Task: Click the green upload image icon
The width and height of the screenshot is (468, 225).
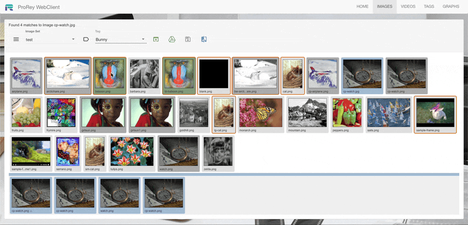Action: coord(156,39)
